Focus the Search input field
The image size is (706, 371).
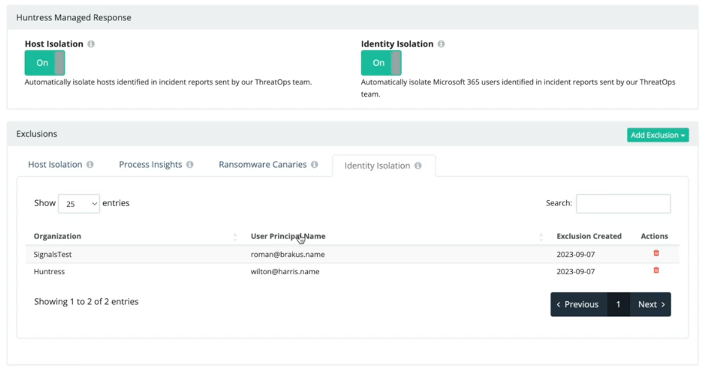623,204
